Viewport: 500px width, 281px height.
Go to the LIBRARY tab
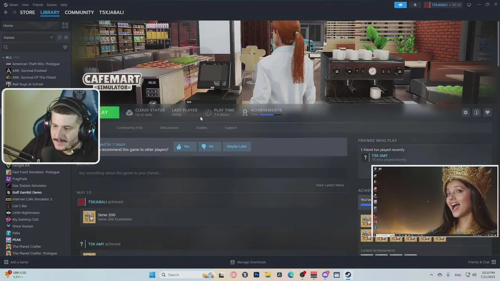coord(50,12)
